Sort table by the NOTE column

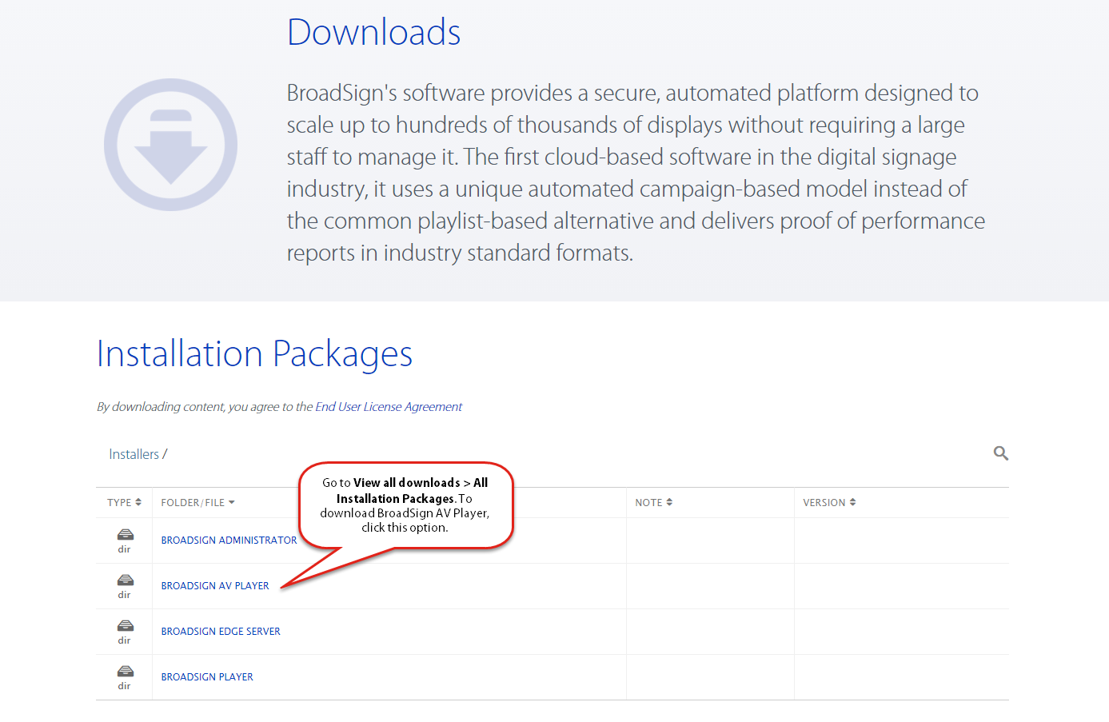click(x=653, y=502)
